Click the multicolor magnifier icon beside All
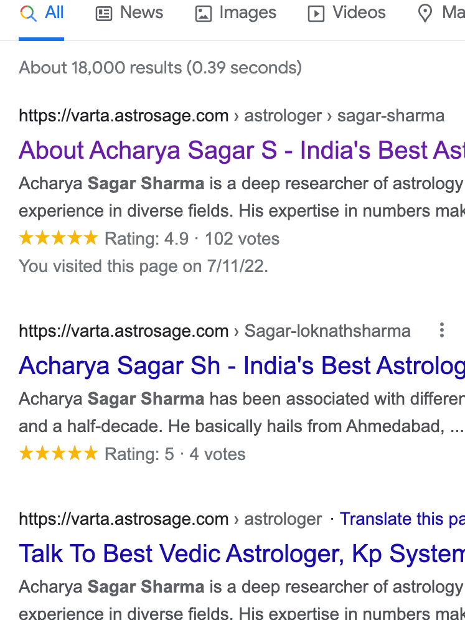The height and width of the screenshot is (620, 465). (28, 13)
